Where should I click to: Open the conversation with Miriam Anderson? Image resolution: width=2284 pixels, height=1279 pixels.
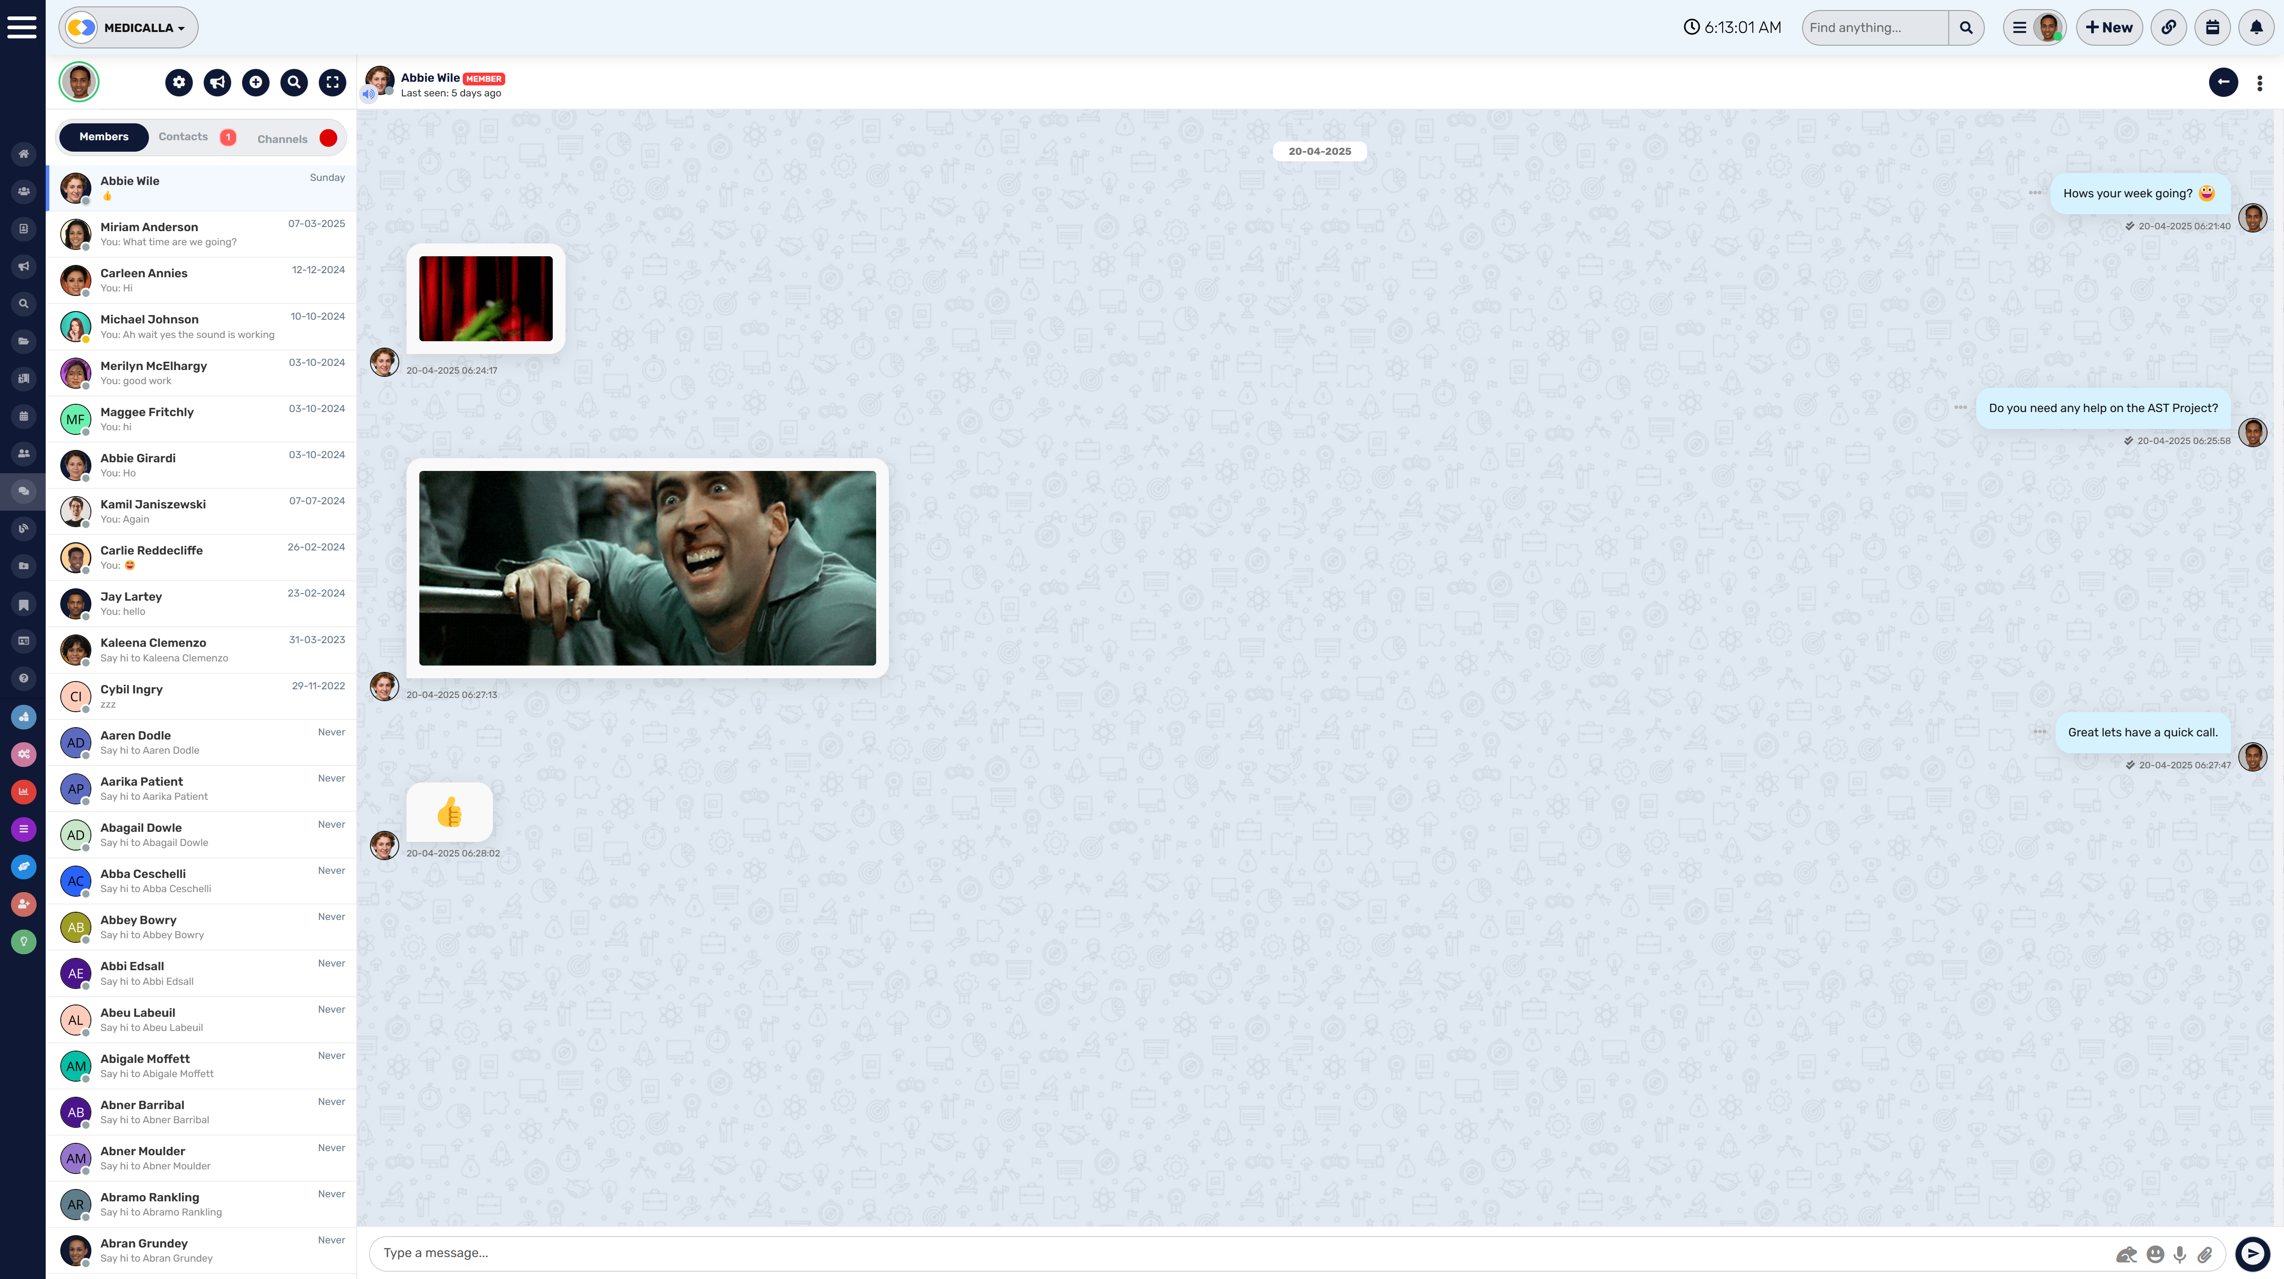tap(201, 233)
